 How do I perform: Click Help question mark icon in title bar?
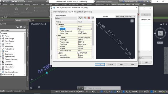point(148,2)
